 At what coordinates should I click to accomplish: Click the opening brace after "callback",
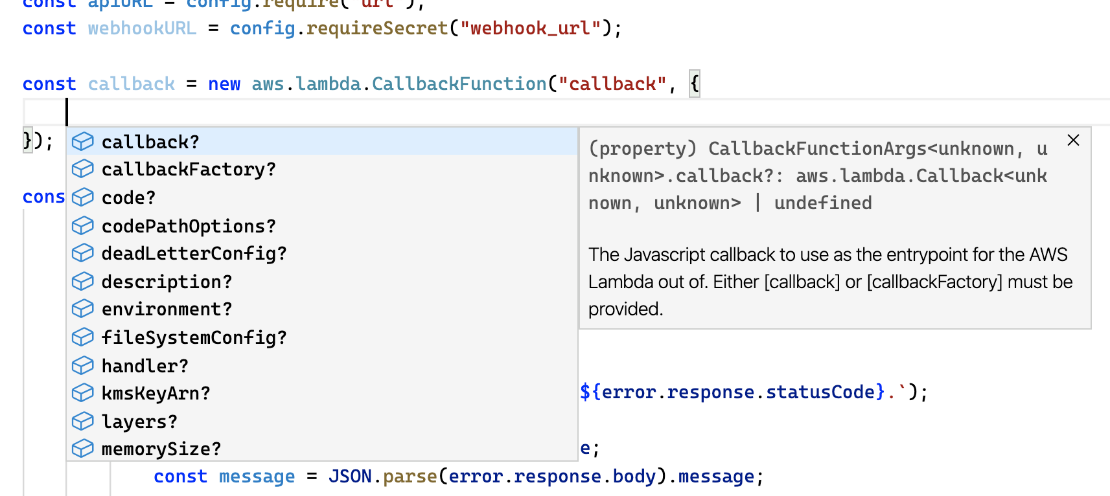695,84
